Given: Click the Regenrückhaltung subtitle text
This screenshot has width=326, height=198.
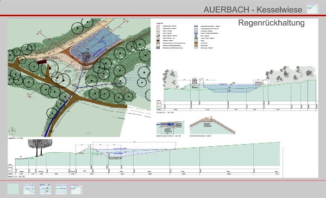Looking at the screenshot, I should coord(271,23).
